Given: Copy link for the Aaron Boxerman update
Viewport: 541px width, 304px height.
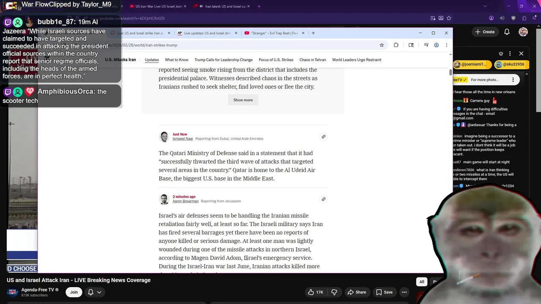Looking at the screenshot, I should (x=323, y=199).
